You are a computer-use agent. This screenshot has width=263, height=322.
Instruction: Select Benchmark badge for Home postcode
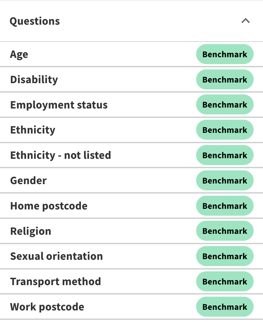click(225, 206)
